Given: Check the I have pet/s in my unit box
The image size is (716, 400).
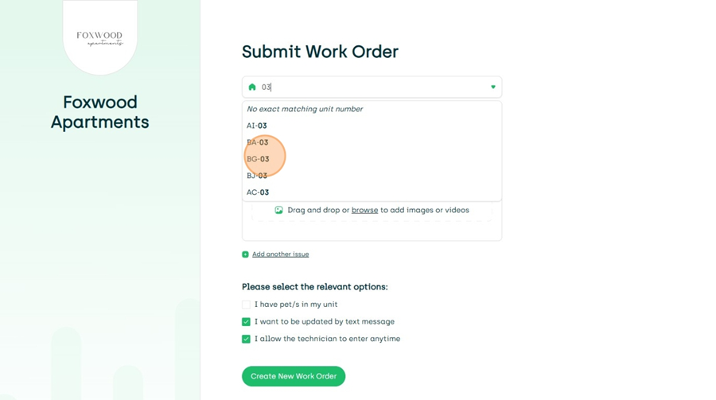Looking at the screenshot, I should click(246, 305).
